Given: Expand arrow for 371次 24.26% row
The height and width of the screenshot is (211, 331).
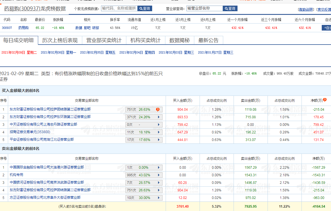Looking at the screenshot, I should [x=159, y=117].
